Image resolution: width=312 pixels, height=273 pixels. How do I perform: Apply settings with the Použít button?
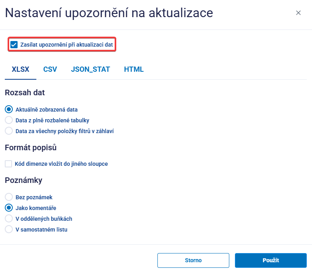270,260
